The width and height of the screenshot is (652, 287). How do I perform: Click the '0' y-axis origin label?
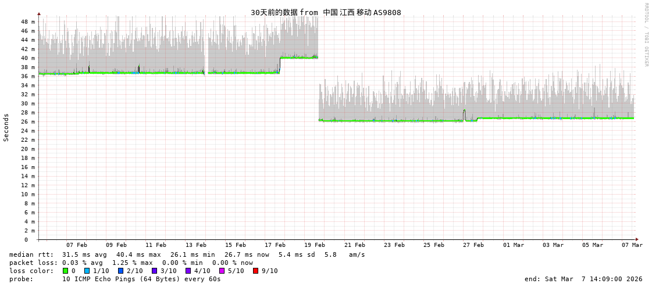[x=26, y=240]
